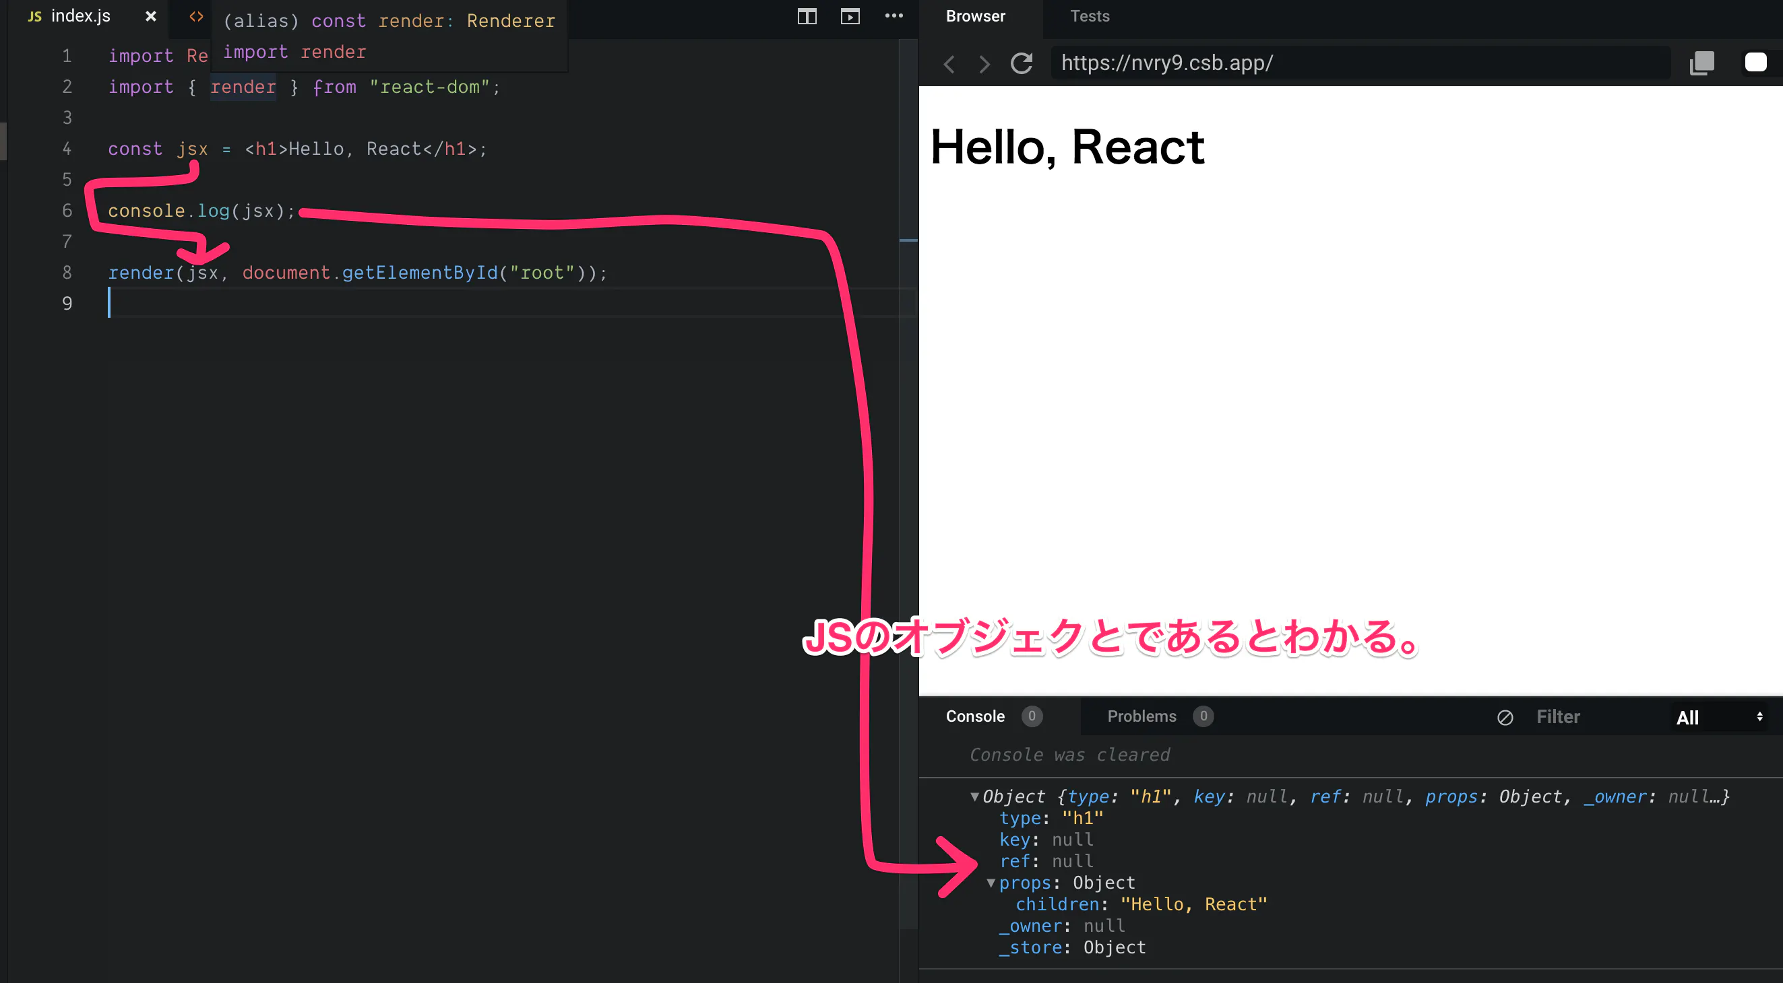Click the Filter control in the console bar
This screenshot has height=983, width=1783.
(x=1558, y=716)
